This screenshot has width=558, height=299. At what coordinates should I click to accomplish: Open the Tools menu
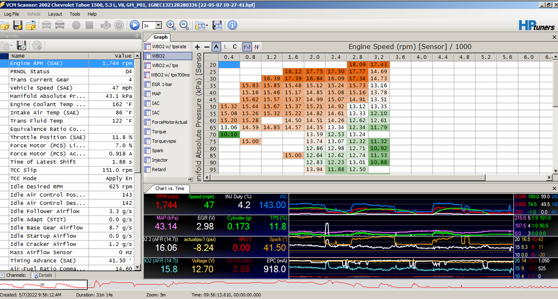click(75, 14)
